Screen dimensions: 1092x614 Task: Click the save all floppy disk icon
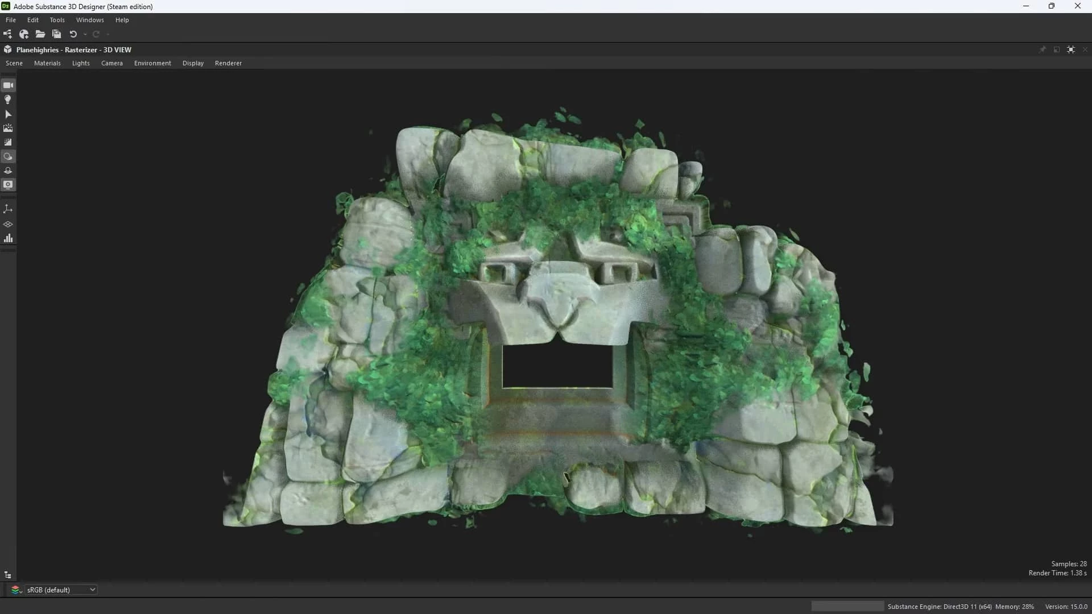coord(56,34)
